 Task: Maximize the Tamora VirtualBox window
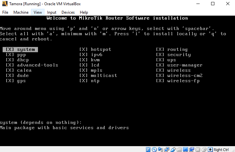(x=213, y=4)
